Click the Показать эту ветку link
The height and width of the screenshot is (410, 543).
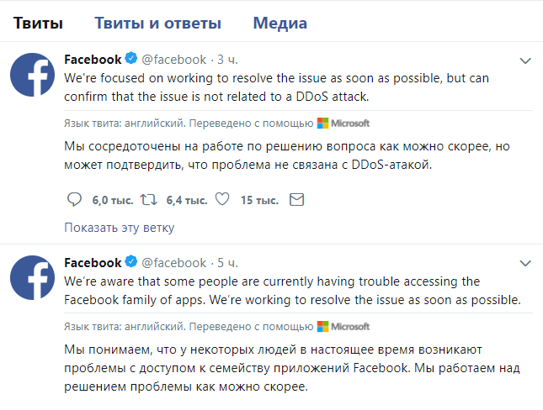tap(119, 228)
